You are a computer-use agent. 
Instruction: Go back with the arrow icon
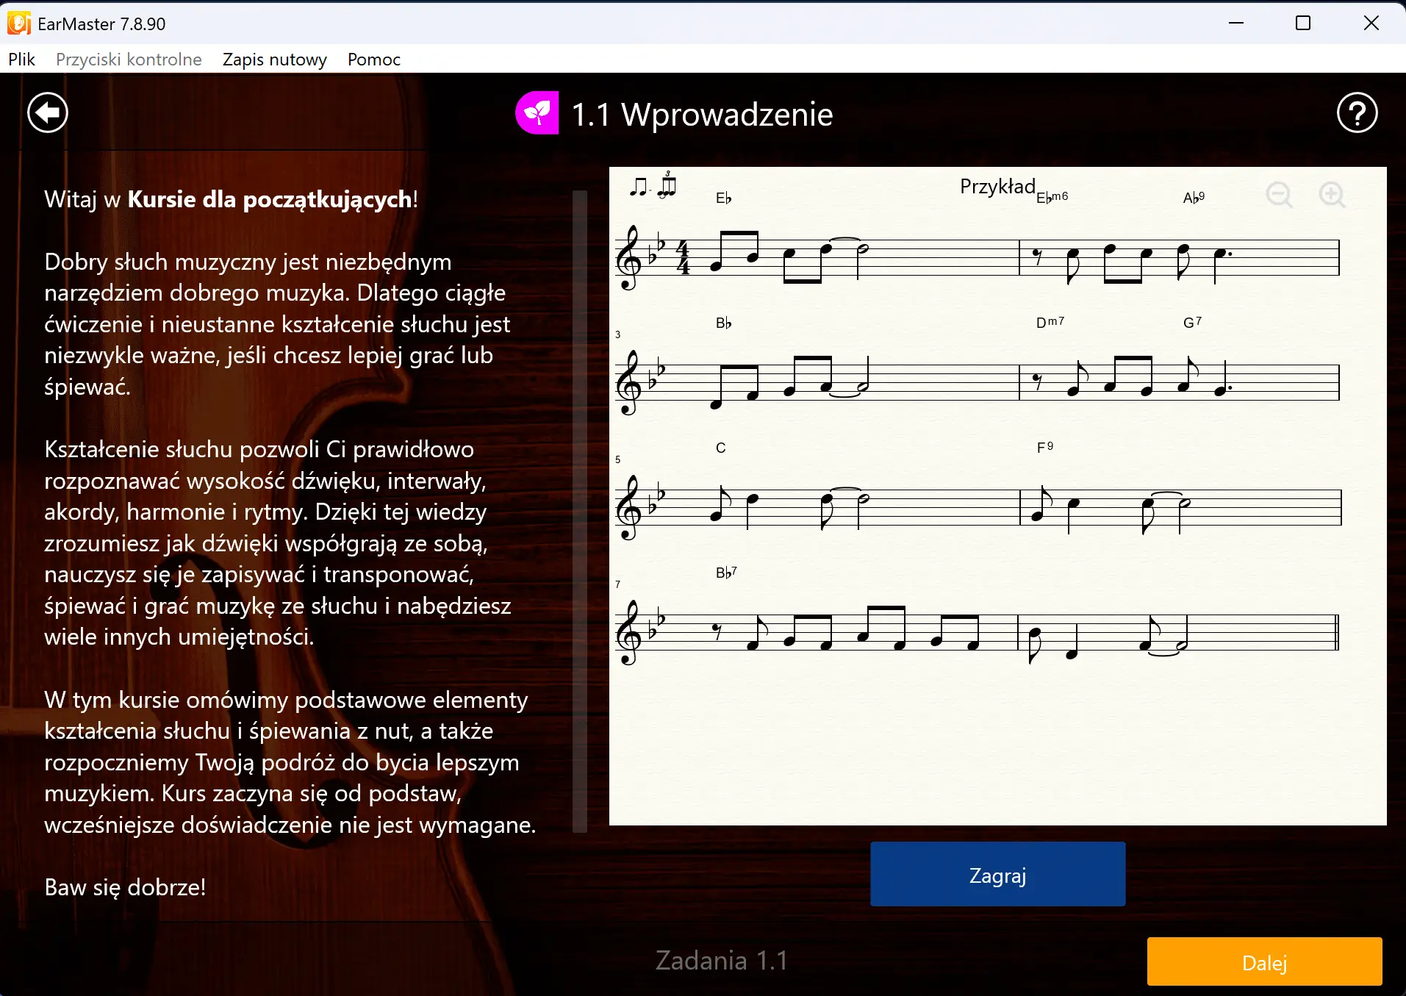click(x=48, y=113)
